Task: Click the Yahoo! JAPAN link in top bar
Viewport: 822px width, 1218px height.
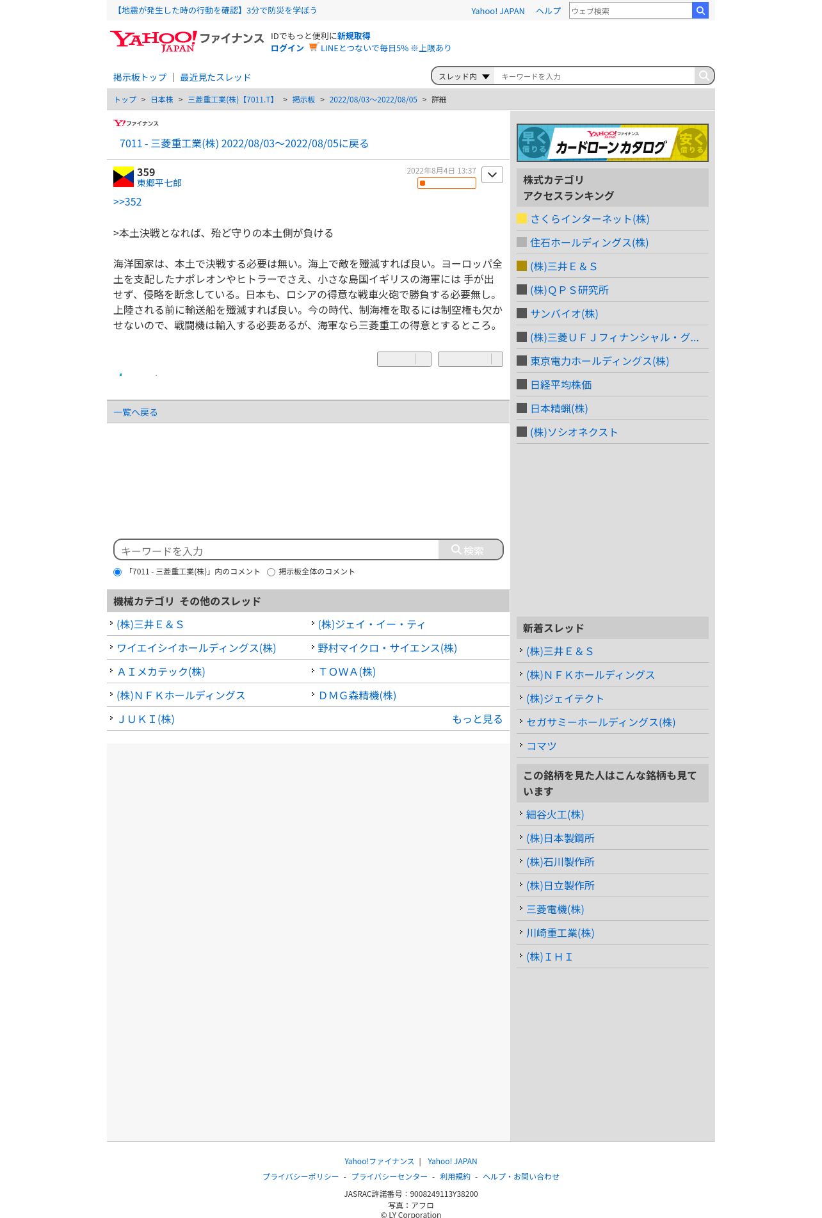Action: (497, 11)
